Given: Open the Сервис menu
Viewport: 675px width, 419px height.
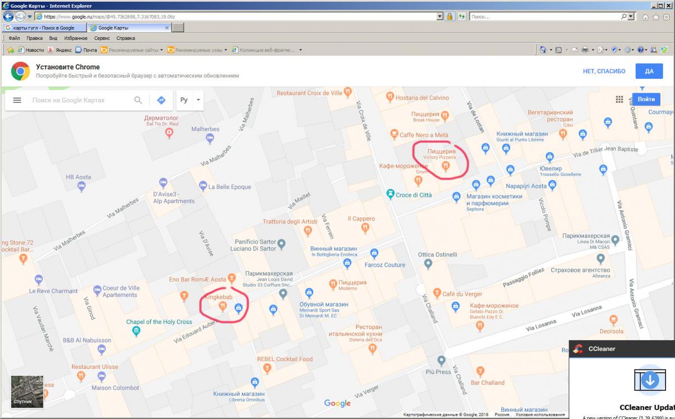Looking at the screenshot, I should pyautogui.click(x=102, y=38).
